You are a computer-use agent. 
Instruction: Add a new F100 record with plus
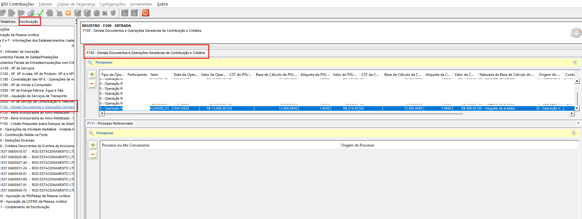(92, 75)
